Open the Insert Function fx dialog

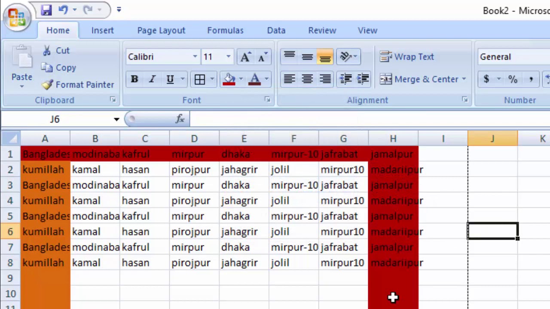[x=180, y=119]
